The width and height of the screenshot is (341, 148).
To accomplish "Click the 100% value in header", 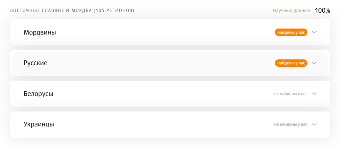I will click(x=322, y=11).
